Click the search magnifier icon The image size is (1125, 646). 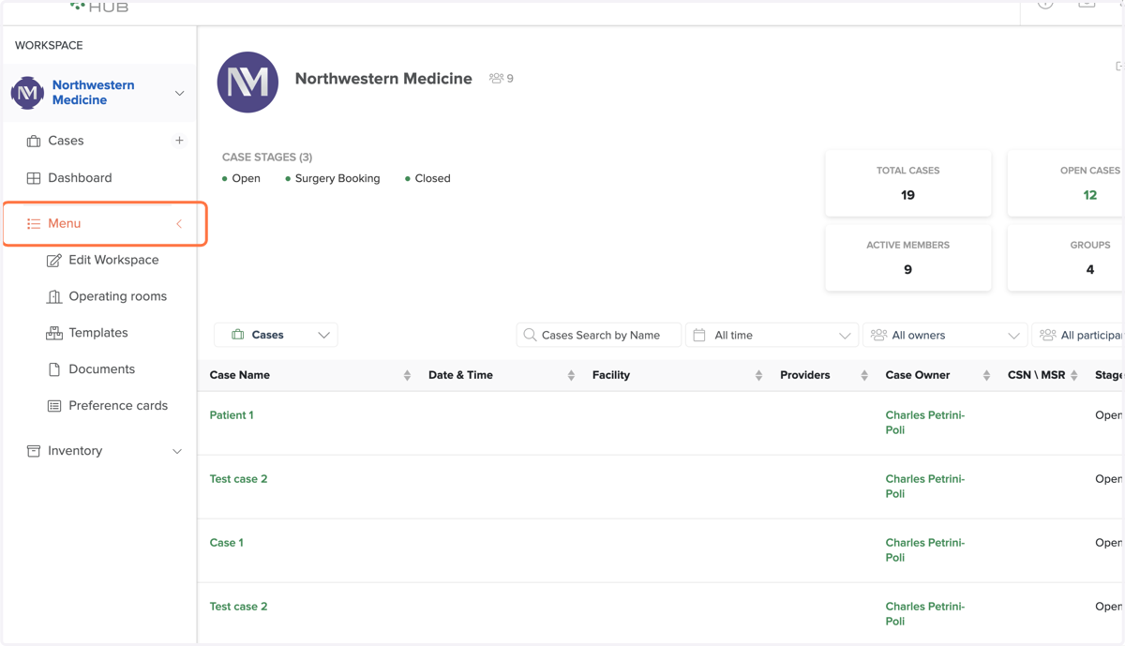pos(530,335)
